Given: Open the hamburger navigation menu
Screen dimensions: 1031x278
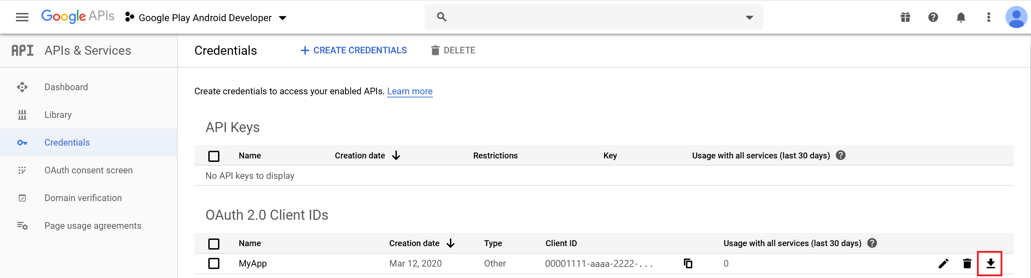Looking at the screenshot, I should point(22,17).
